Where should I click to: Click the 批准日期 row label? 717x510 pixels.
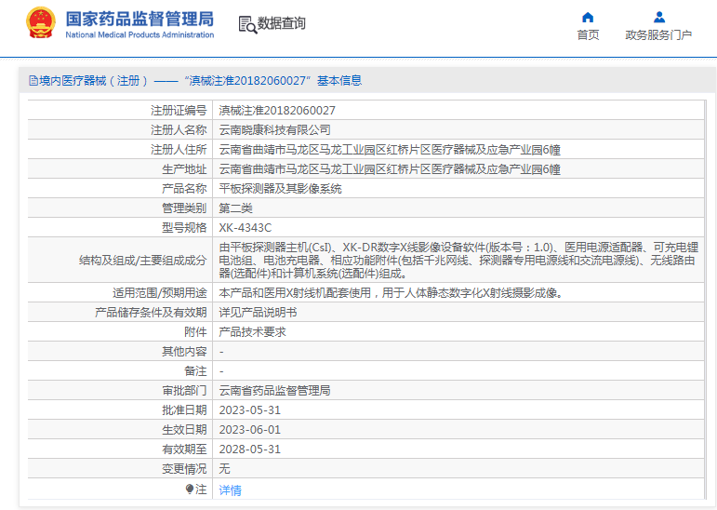click(x=184, y=410)
